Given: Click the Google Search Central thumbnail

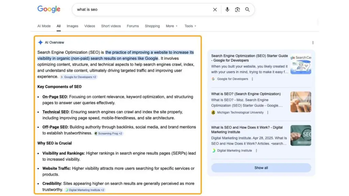Looking at the screenshot, I should 301,64.
